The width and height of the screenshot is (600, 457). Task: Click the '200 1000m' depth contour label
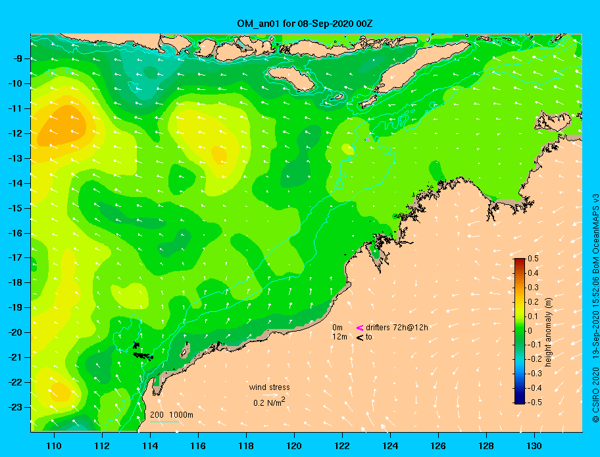pos(172,415)
